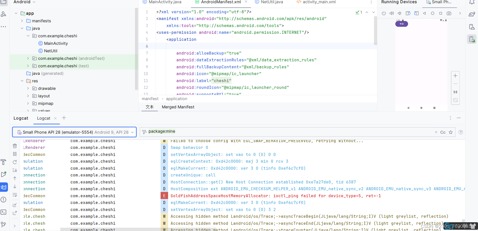The image size is (478, 231).
Task: Jump to previous Logcat occurrence with the up arrow
Action: tap(15, 178)
